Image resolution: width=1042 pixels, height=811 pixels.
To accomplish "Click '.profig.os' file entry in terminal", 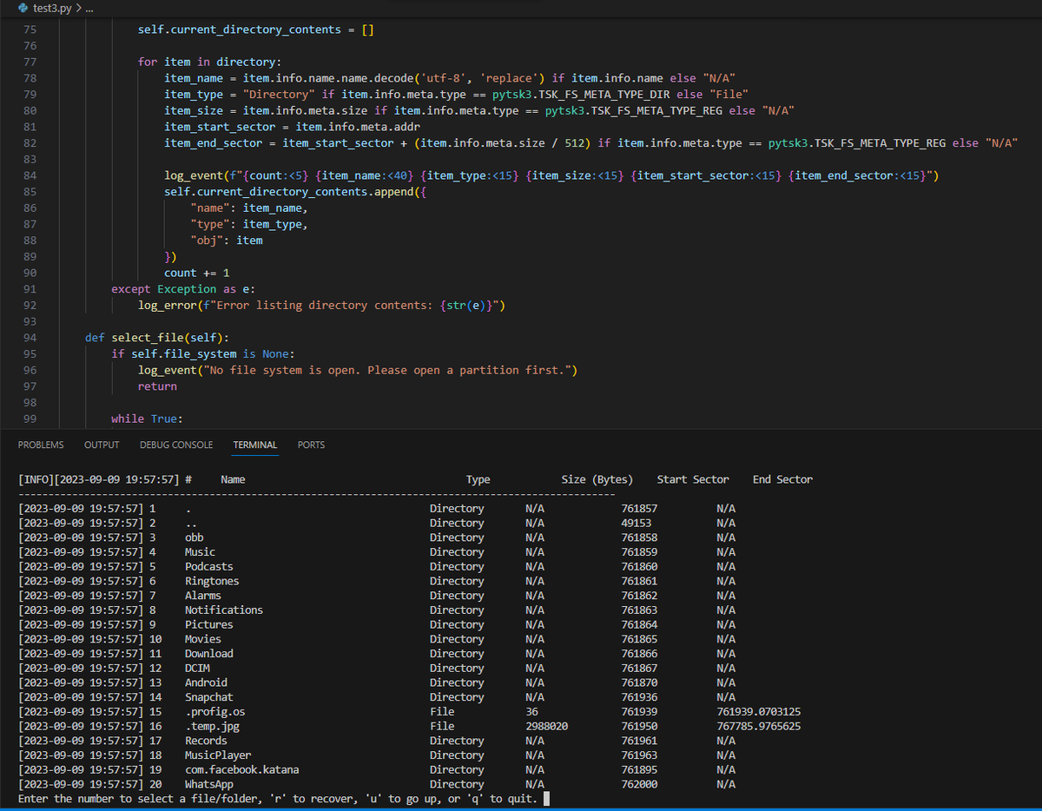I will click(214, 712).
